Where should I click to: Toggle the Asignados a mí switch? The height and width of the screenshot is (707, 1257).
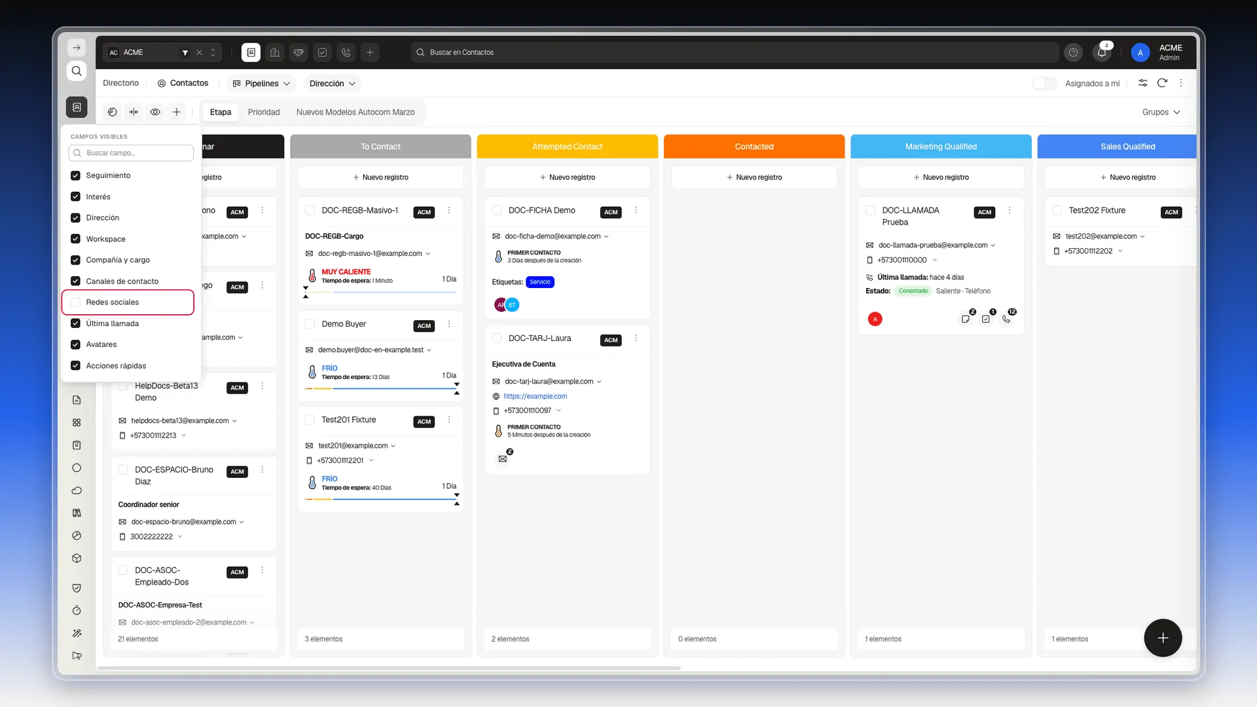pos(1045,83)
